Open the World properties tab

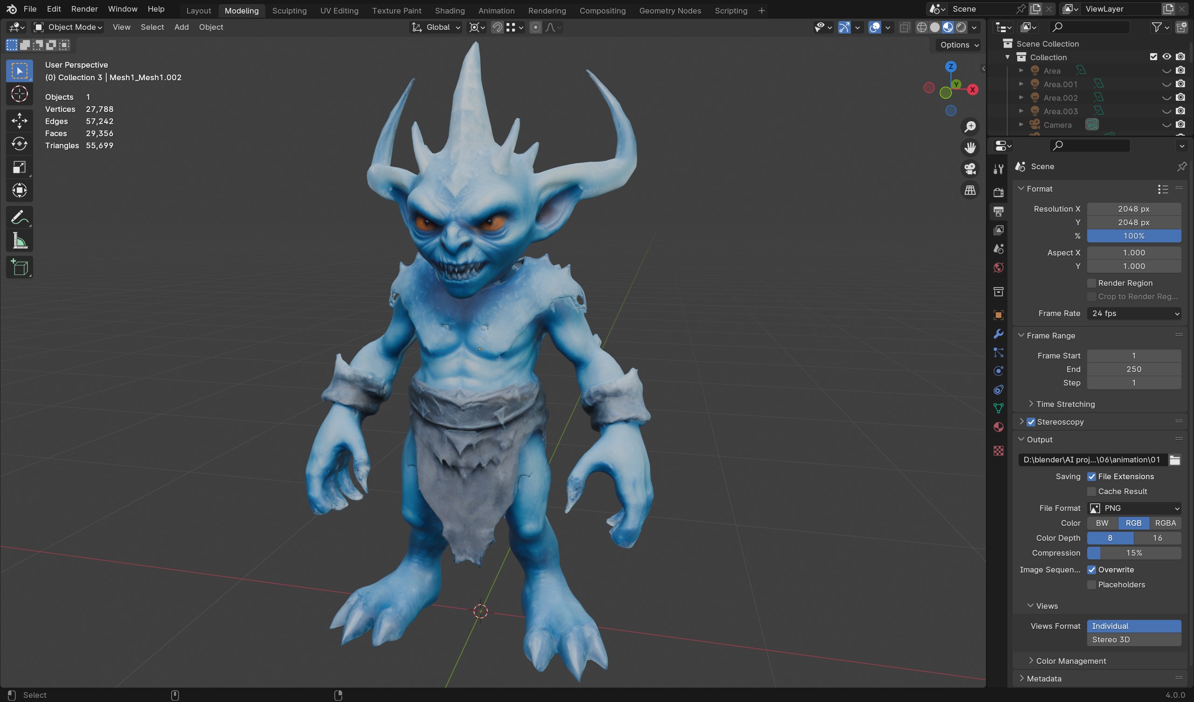click(998, 268)
